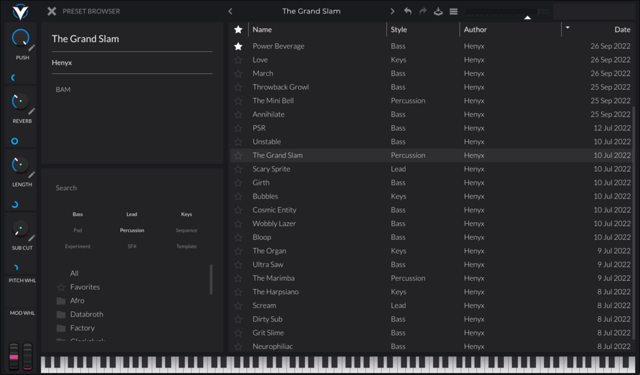Open the Databroth folder
Screen dimensions: 640x375
[87, 315]
